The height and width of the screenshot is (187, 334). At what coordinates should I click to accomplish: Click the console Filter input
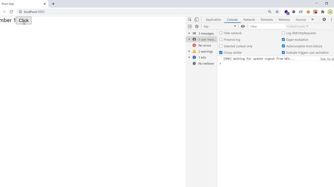[267, 26]
